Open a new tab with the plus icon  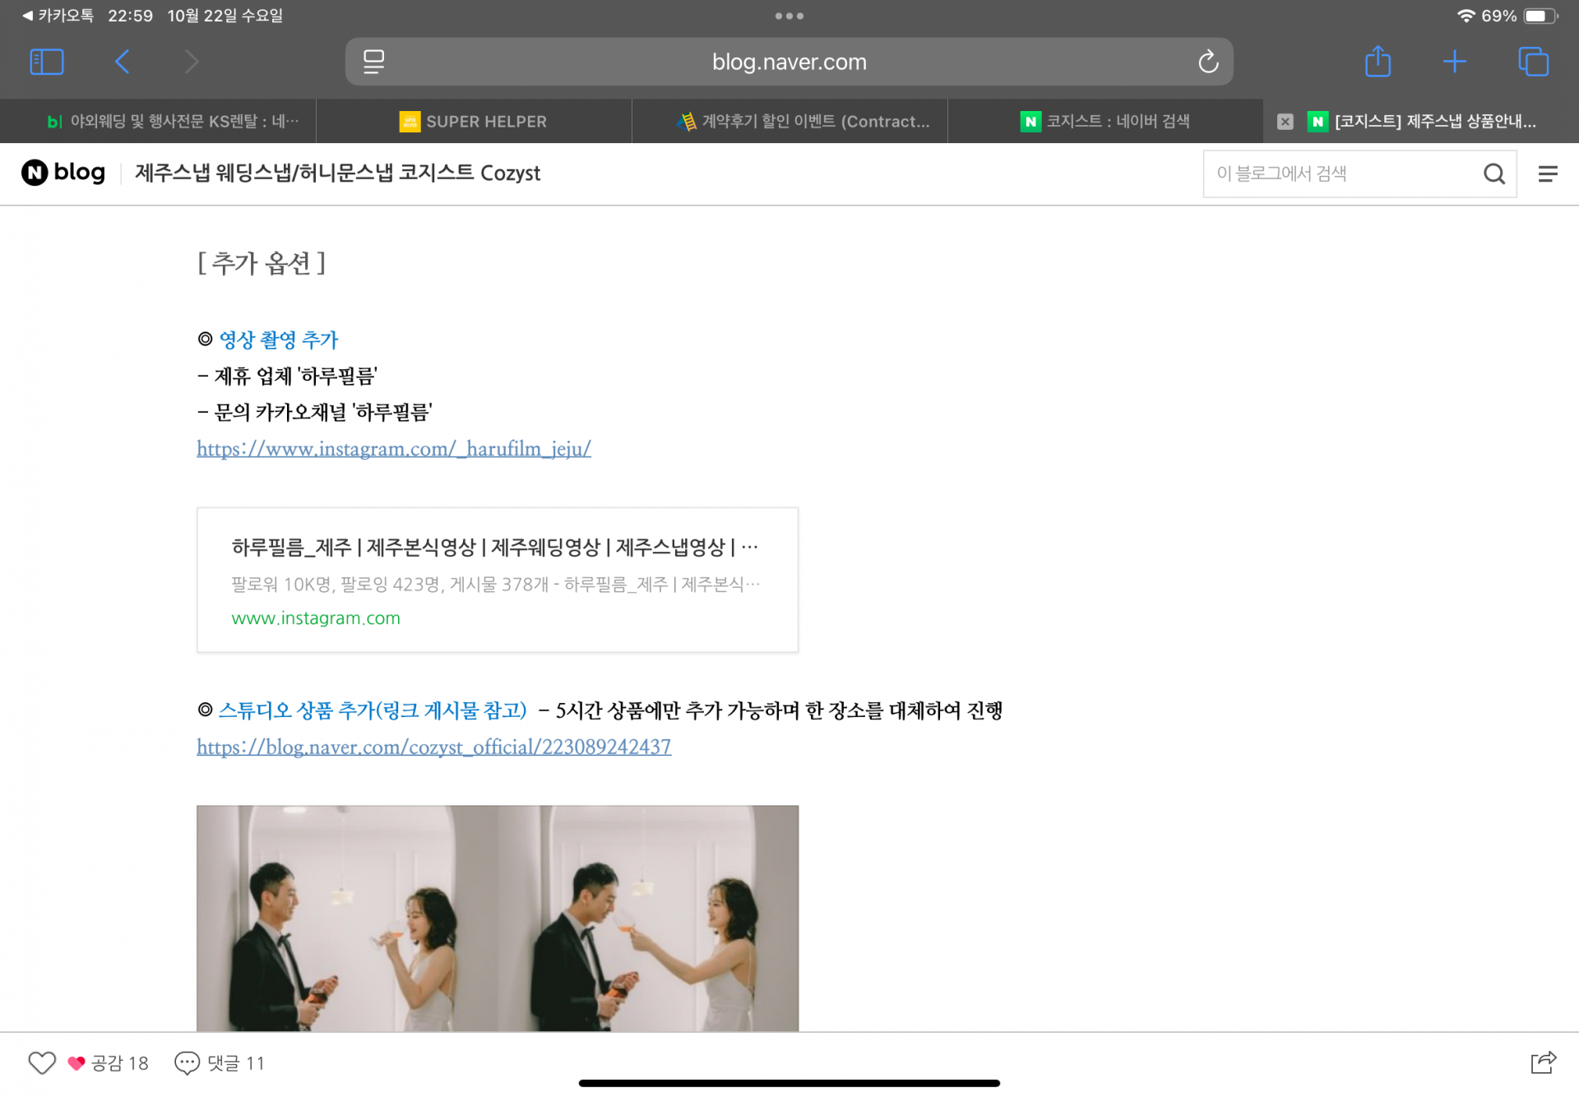click(1454, 62)
